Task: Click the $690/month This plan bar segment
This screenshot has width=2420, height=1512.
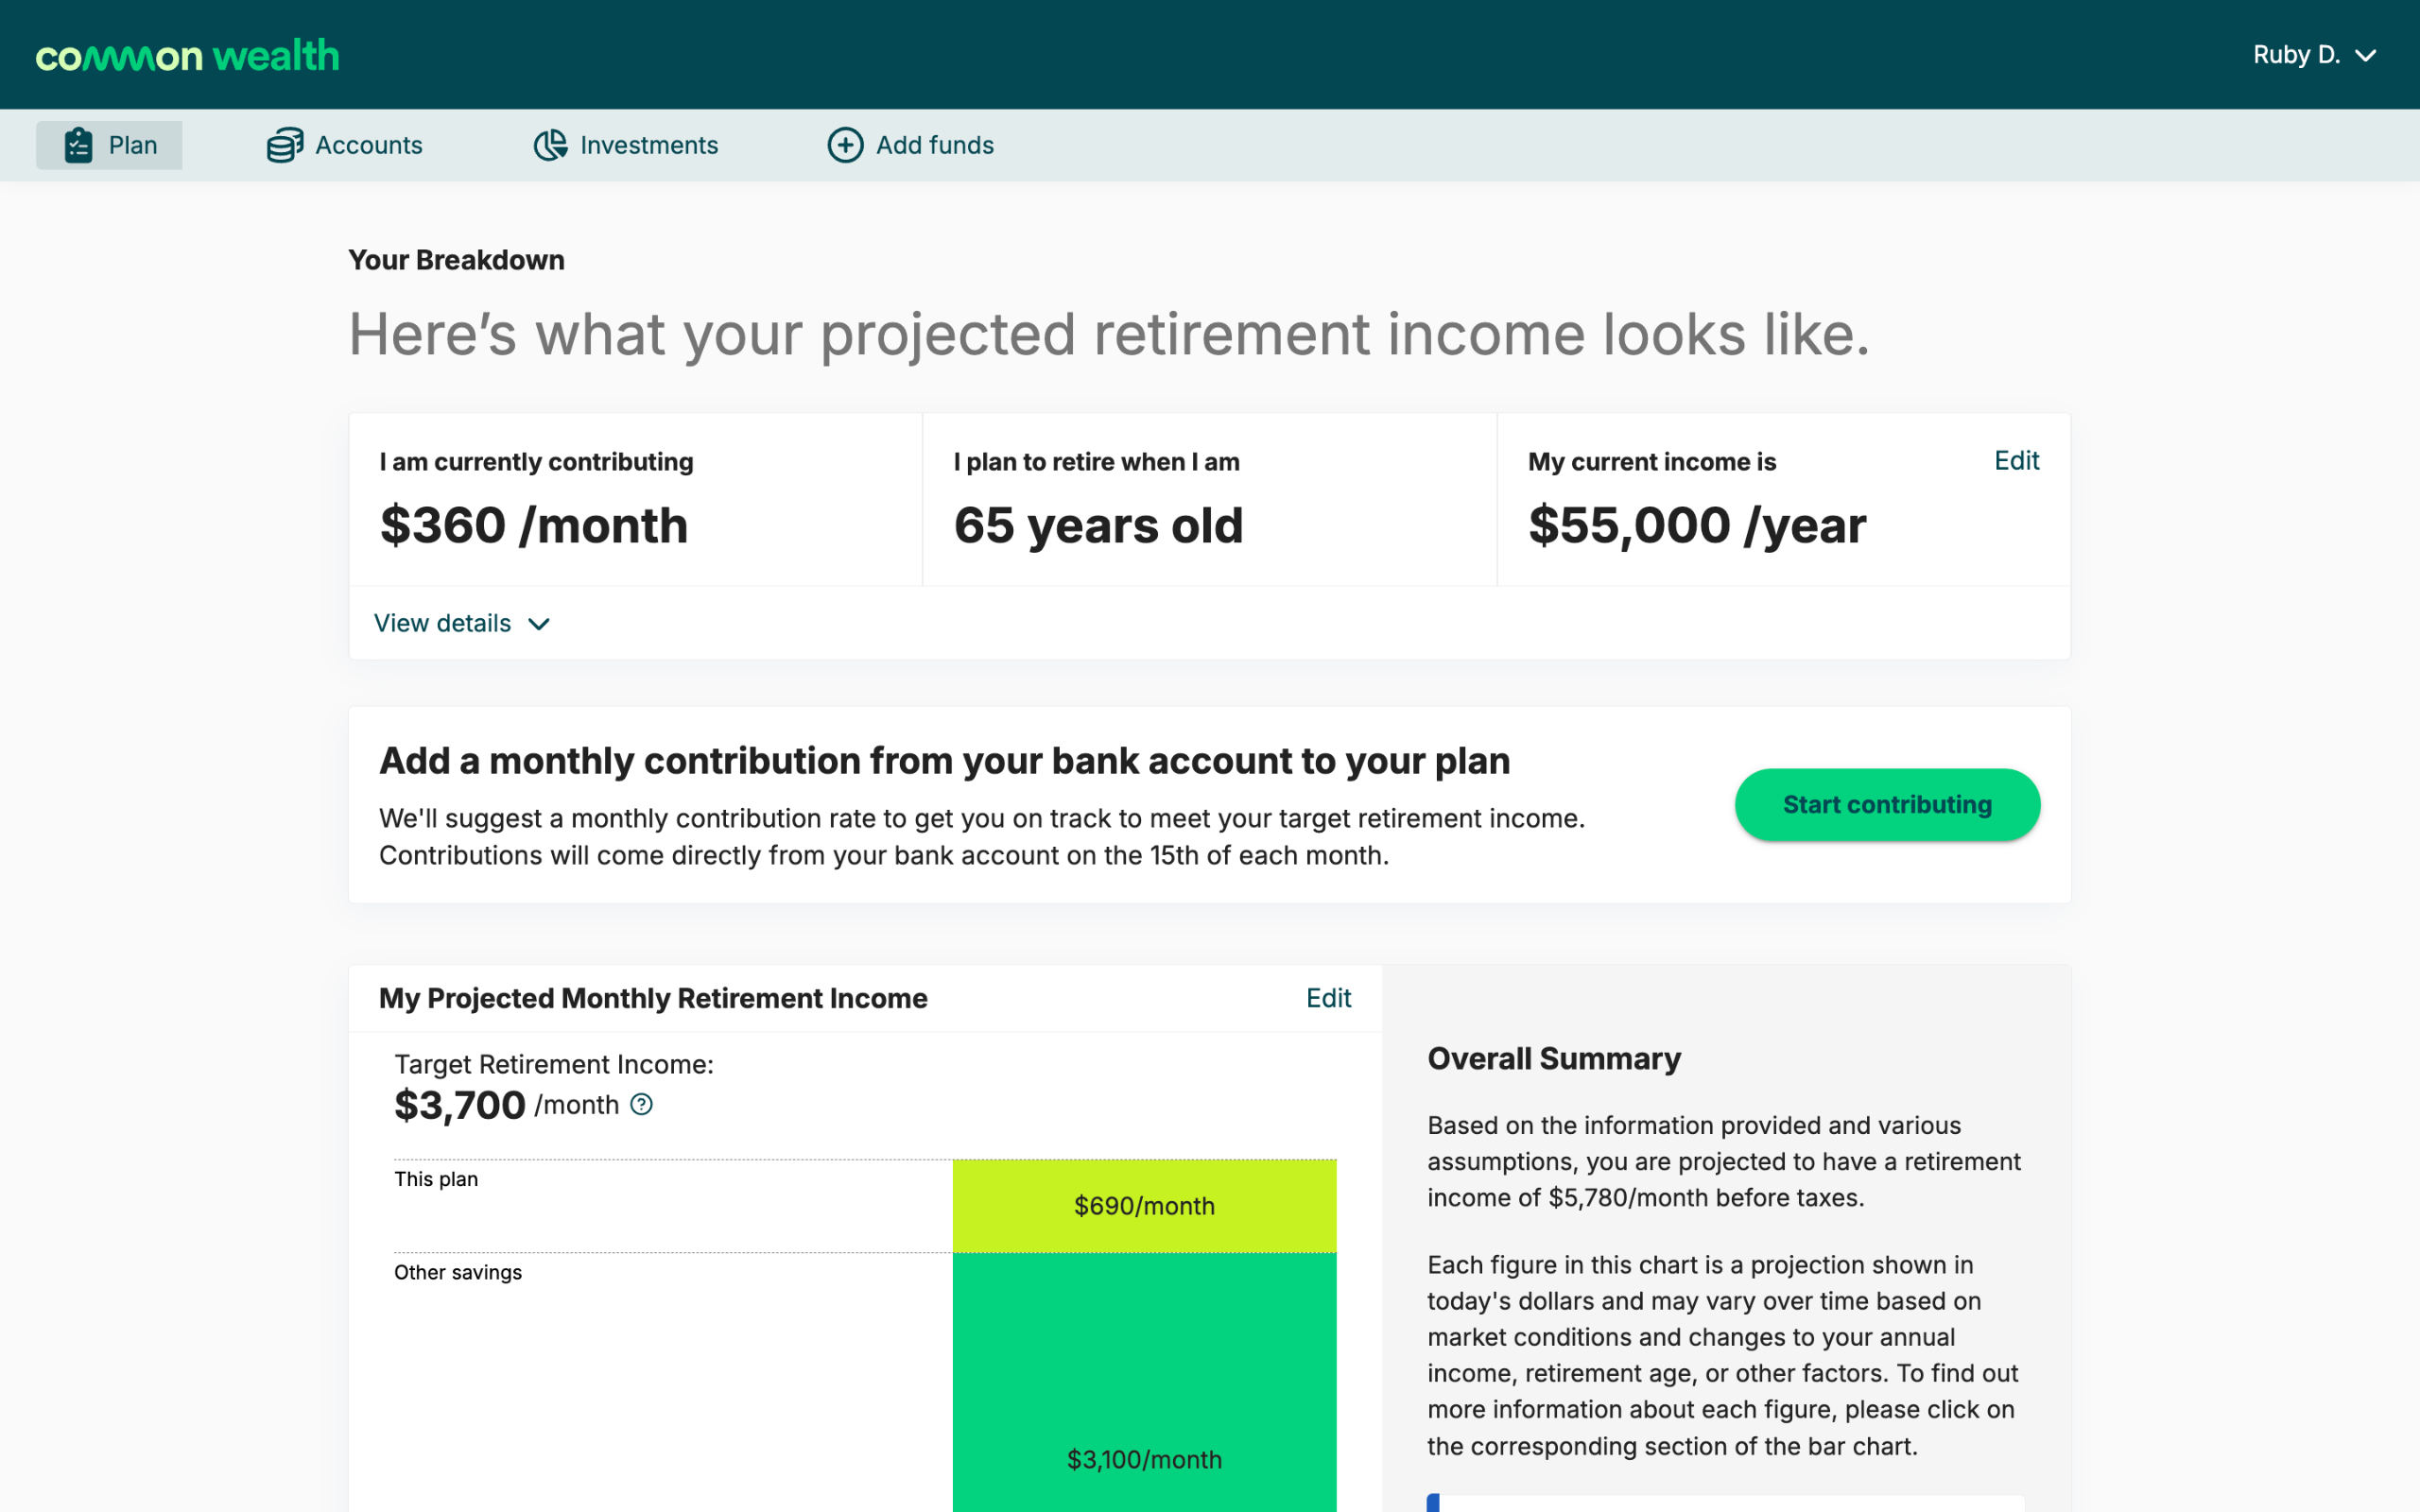Action: (1144, 1206)
